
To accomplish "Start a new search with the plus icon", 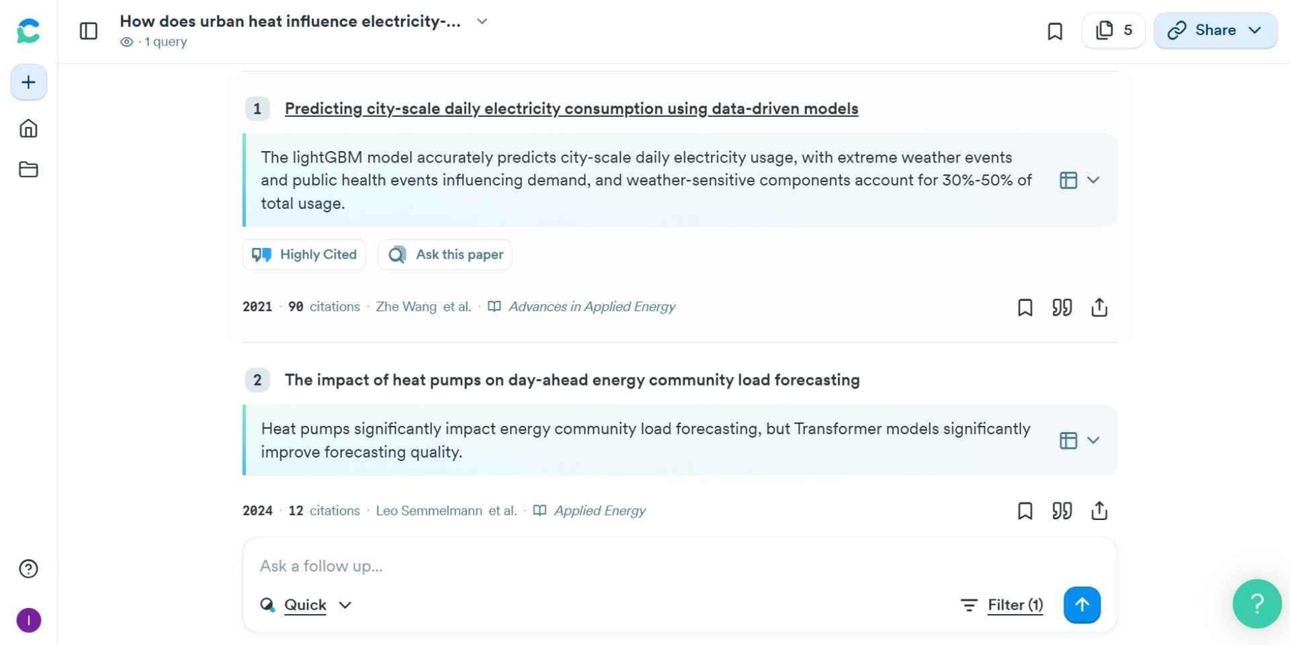I will point(28,82).
